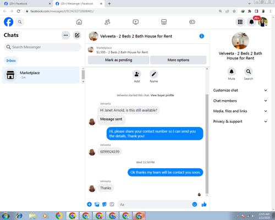Viewport: 275px width, 220px height.
Task: Click message '6099924199'
Action: (109, 152)
